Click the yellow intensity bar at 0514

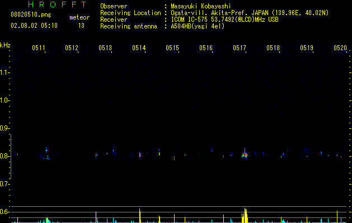point(140,216)
